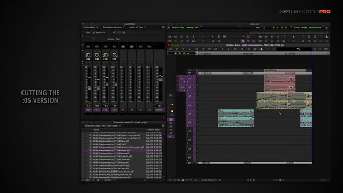Select the yellow audio clip on track A3
Screen dimensions: 343x193
(284, 96)
